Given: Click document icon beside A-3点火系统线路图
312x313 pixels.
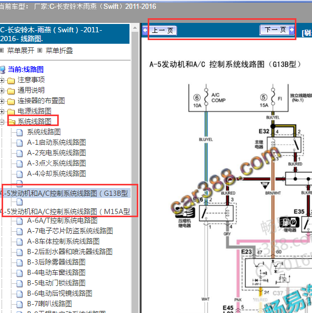Looking at the screenshot, I should point(20,164).
